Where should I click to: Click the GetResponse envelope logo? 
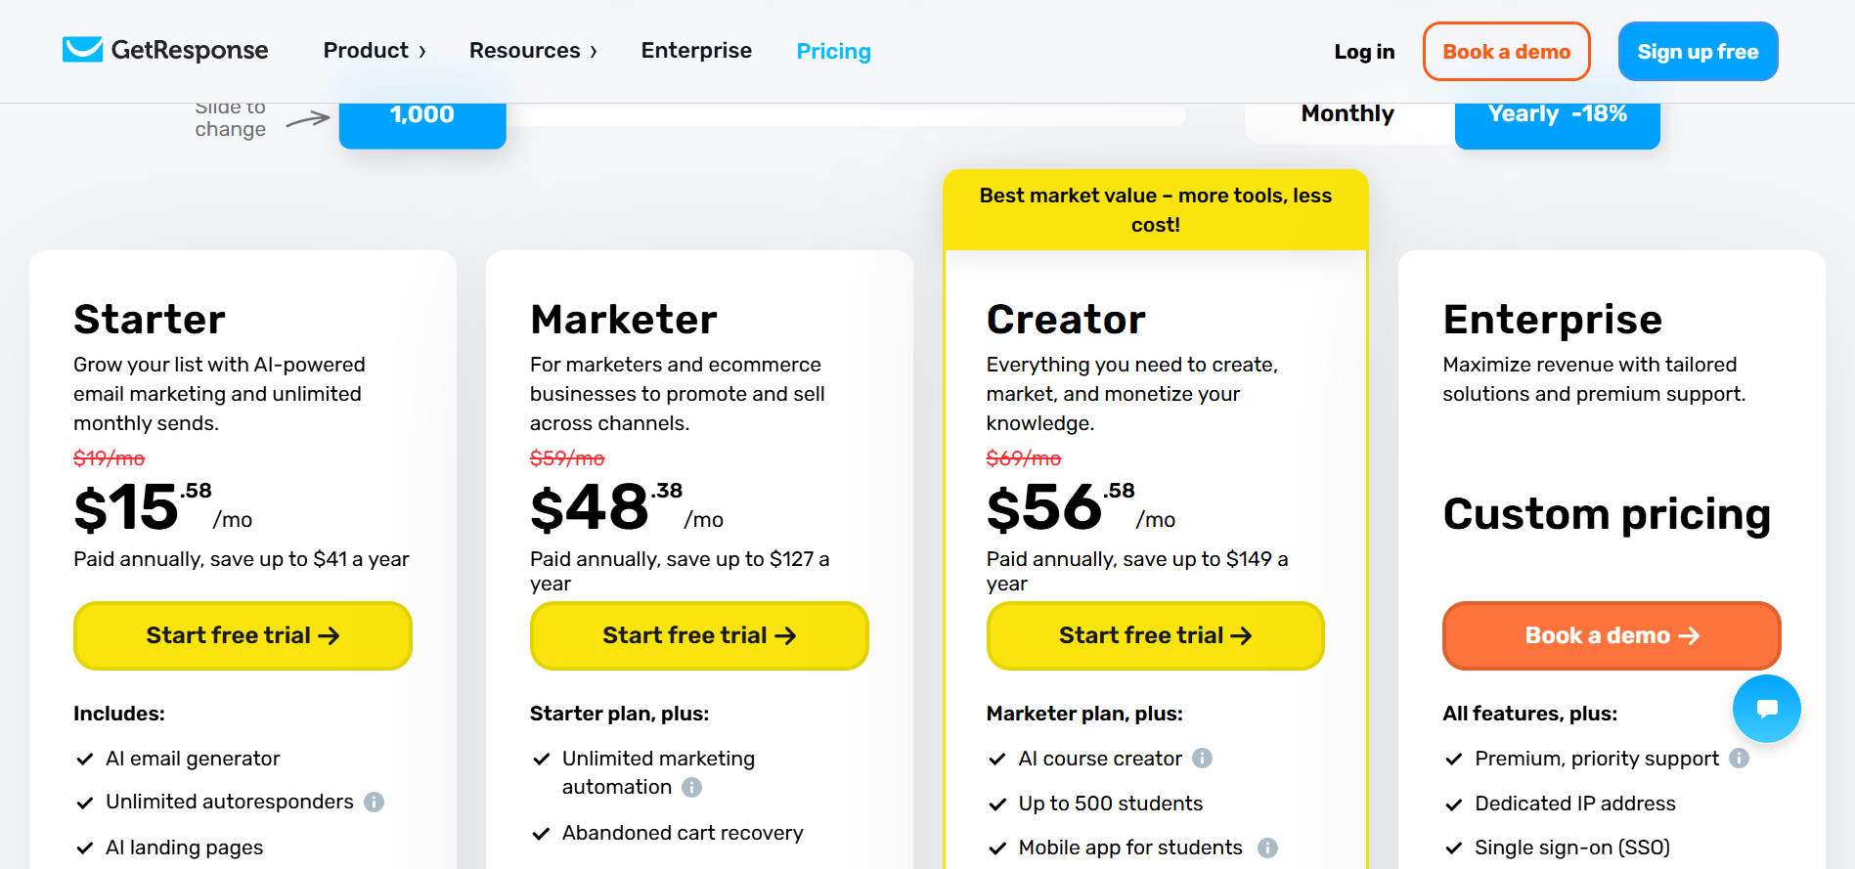[x=83, y=50]
